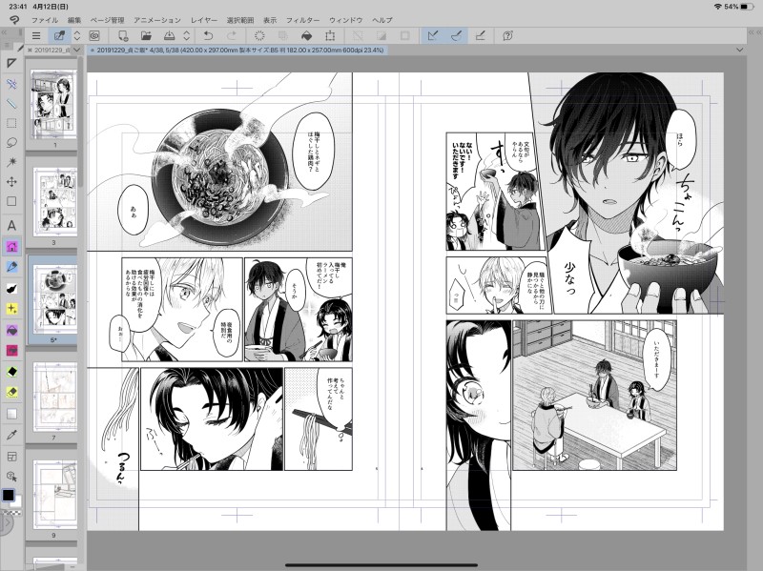Open page 9 thumbnail
This screenshot has height=571, width=763.
coord(55,494)
